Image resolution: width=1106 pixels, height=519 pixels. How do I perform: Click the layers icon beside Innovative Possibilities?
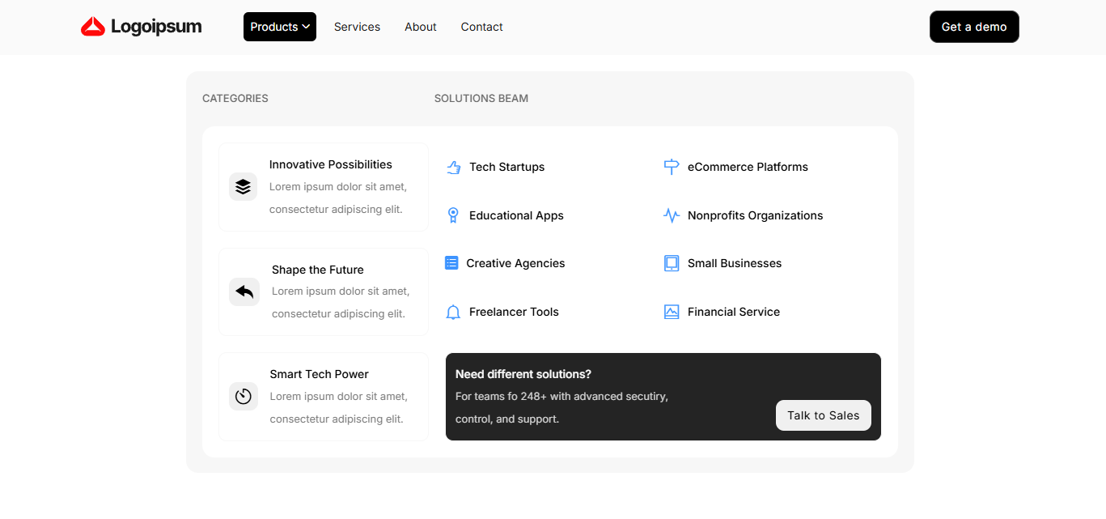243,187
